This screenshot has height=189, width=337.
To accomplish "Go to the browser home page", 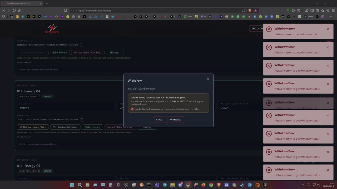I will [19, 10].
